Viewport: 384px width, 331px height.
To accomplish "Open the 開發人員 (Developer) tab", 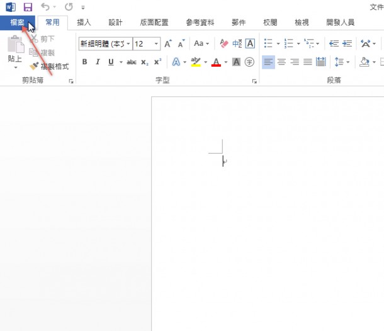I will [341, 23].
